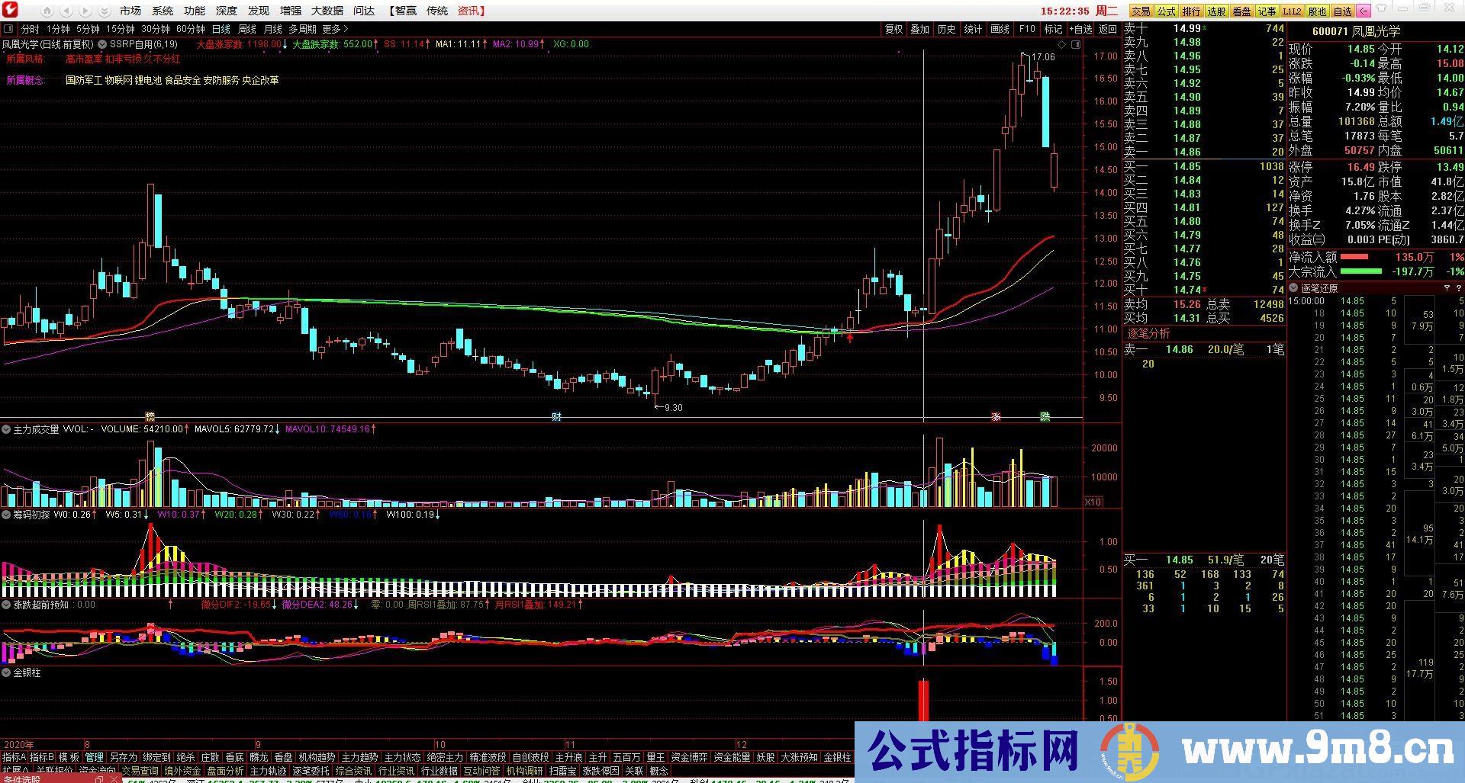Image resolution: width=1465 pixels, height=783 pixels.
Task: Select the 机构趋势 indicator tab
Action: click(x=317, y=757)
